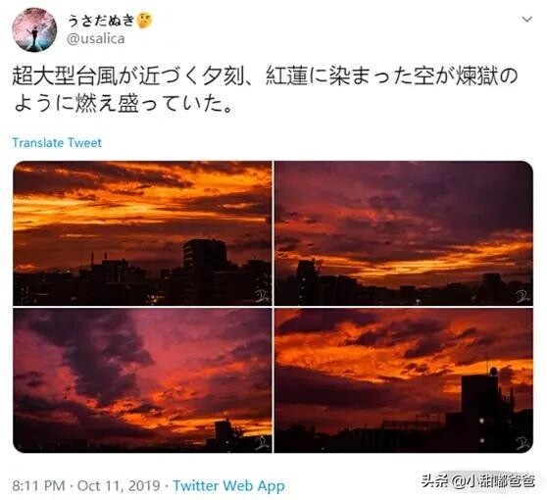Screen dimensions: 547x500
Task: Select the watermark signature on top-left photo
Action: 262,296
